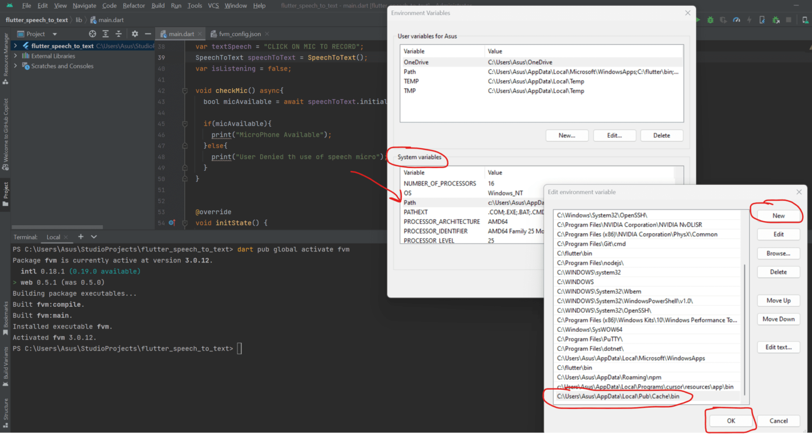Select Opened File with the crosshair icon
Image resolution: width=812 pixels, height=434 pixels.
92,34
